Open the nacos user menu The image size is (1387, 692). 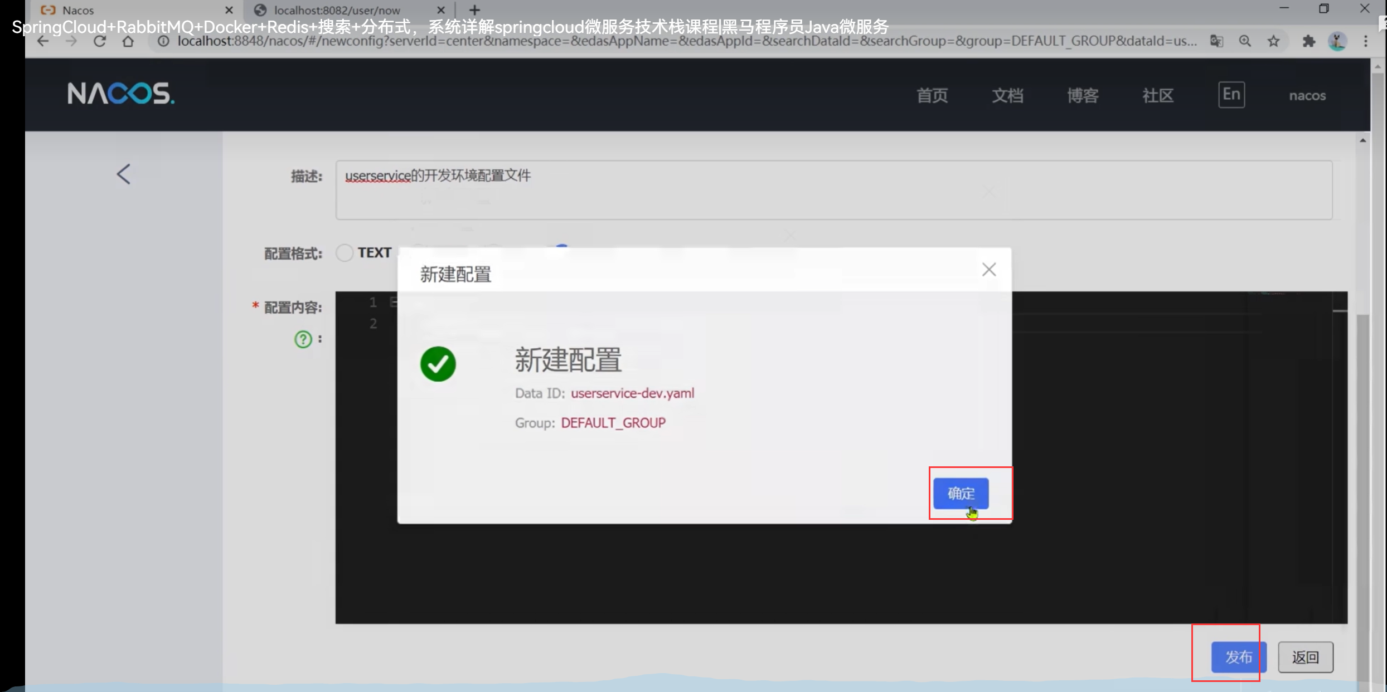tap(1307, 96)
